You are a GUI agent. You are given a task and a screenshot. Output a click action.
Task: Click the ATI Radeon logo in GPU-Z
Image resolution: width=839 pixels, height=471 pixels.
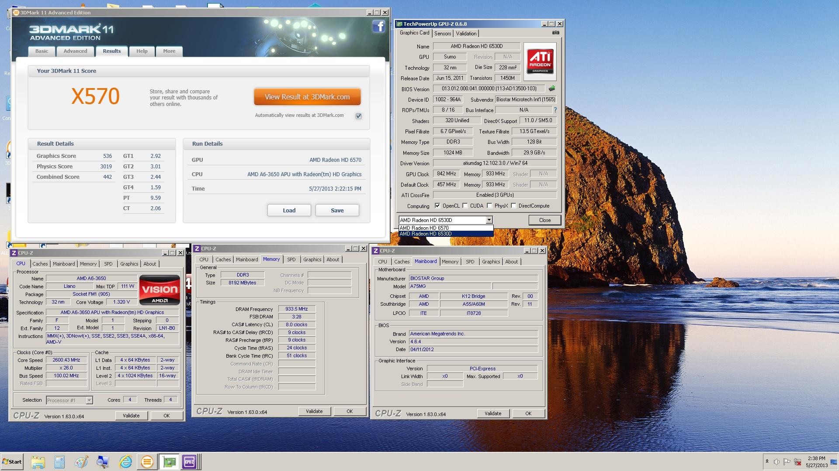pos(540,61)
